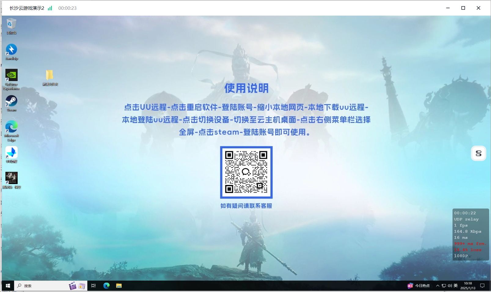
Task: Open Edge from the taskbar
Action: tap(106, 286)
